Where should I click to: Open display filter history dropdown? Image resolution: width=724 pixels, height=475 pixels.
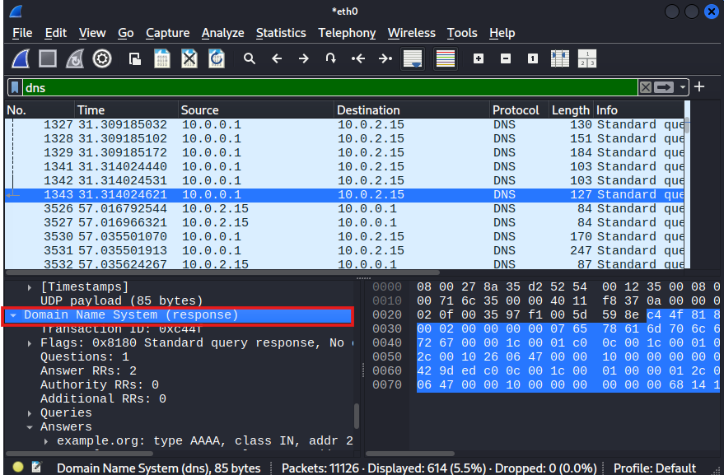tap(682, 87)
